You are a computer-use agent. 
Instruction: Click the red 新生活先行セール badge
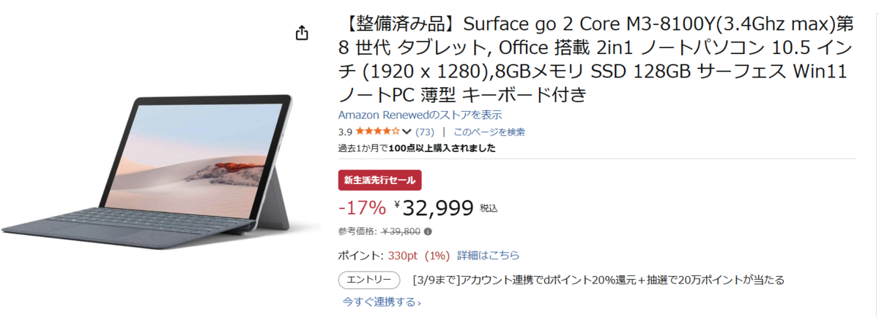[379, 180]
